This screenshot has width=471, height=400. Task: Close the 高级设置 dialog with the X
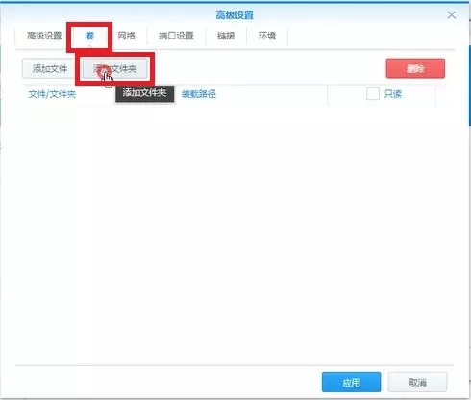452,15
